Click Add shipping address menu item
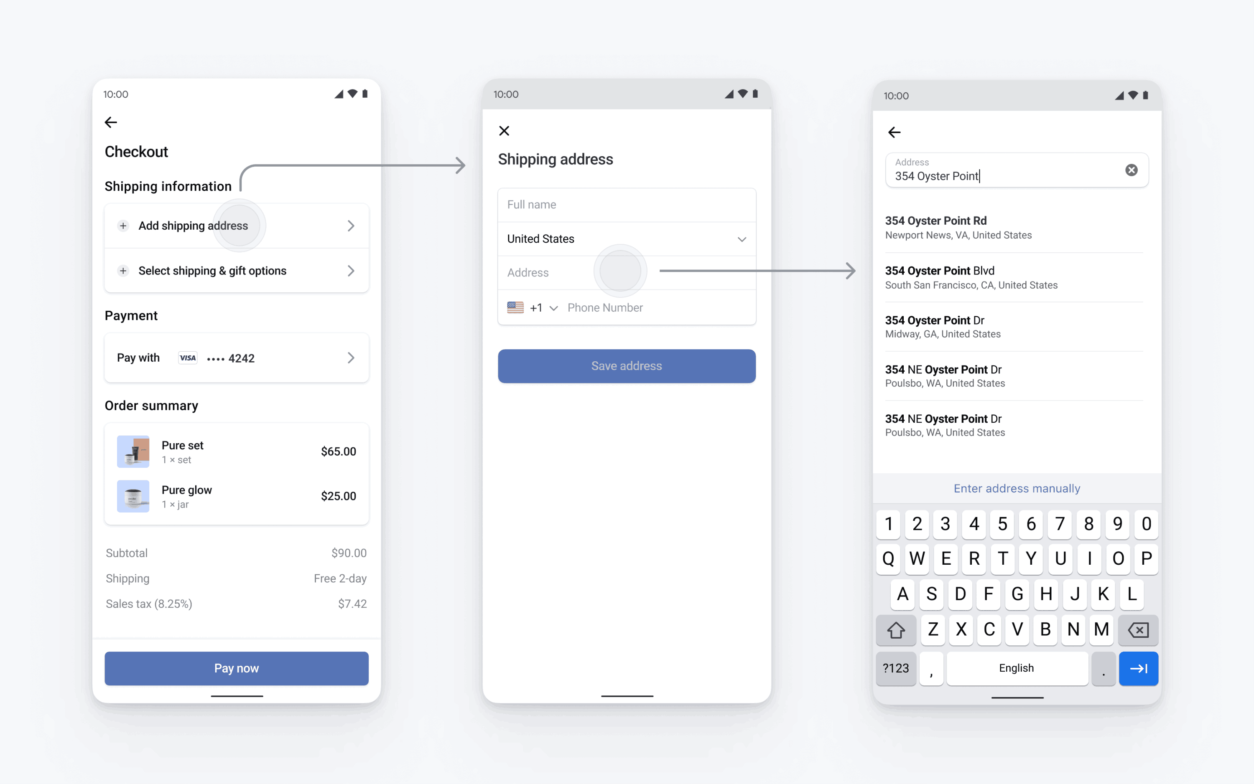The height and width of the screenshot is (784, 1254). tap(237, 225)
